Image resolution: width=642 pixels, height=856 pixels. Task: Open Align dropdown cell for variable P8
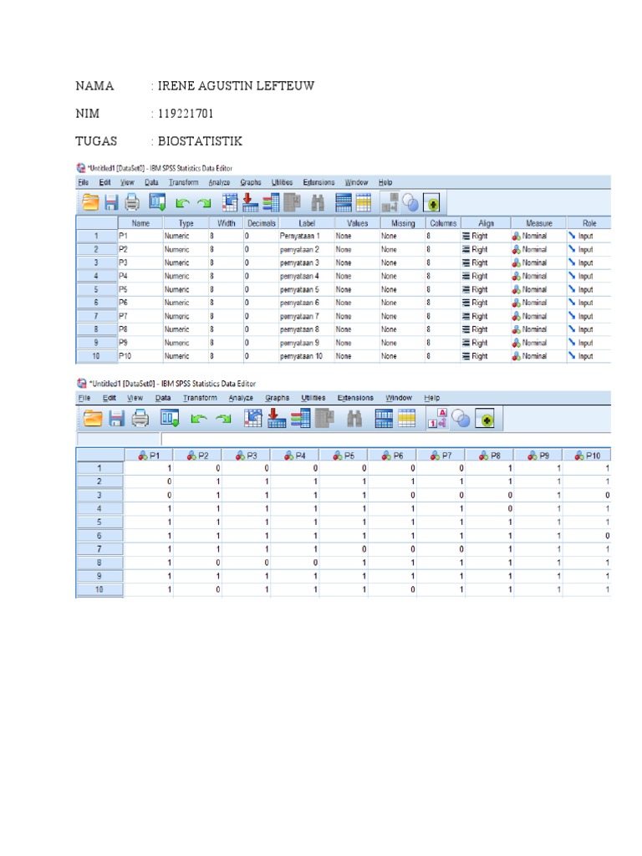point(486,329)
